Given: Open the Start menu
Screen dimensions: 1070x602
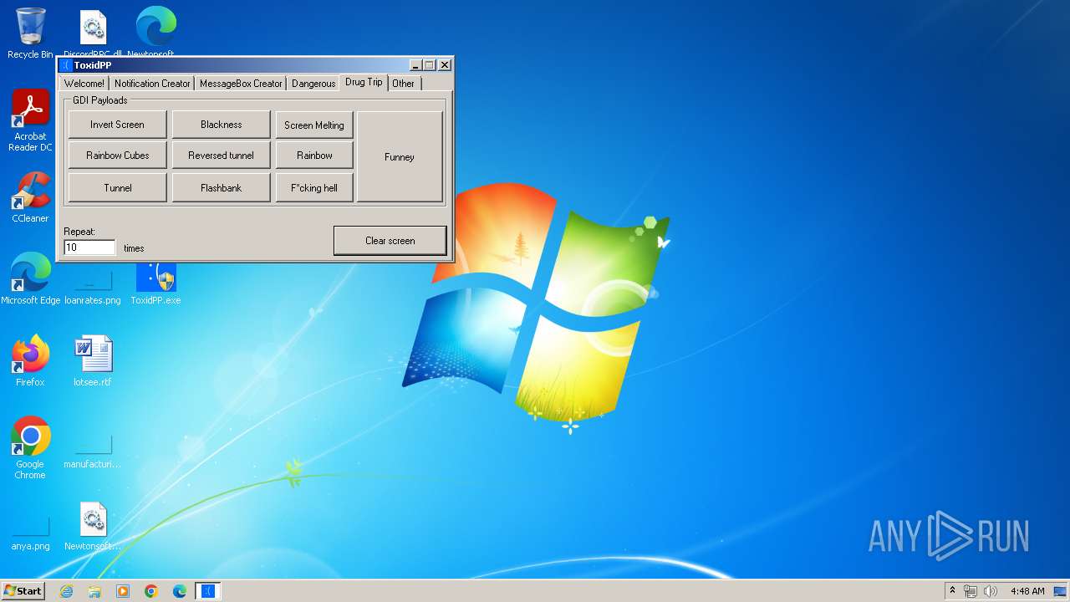Looking at the screenshot, I should pyautogui.click(x=23, y=591).
